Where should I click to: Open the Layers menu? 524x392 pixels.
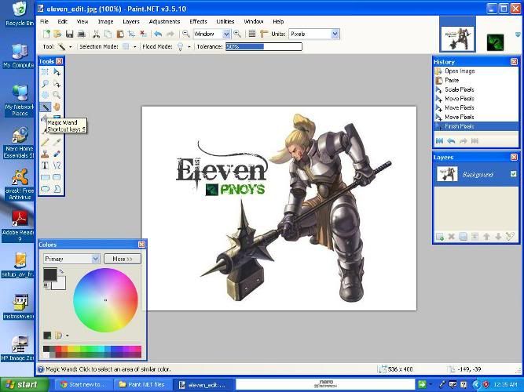(x=131, y=21)
